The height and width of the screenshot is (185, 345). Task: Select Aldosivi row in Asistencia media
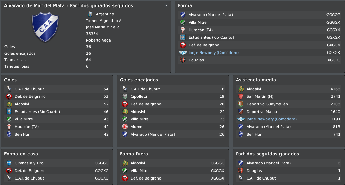(289, 89)
